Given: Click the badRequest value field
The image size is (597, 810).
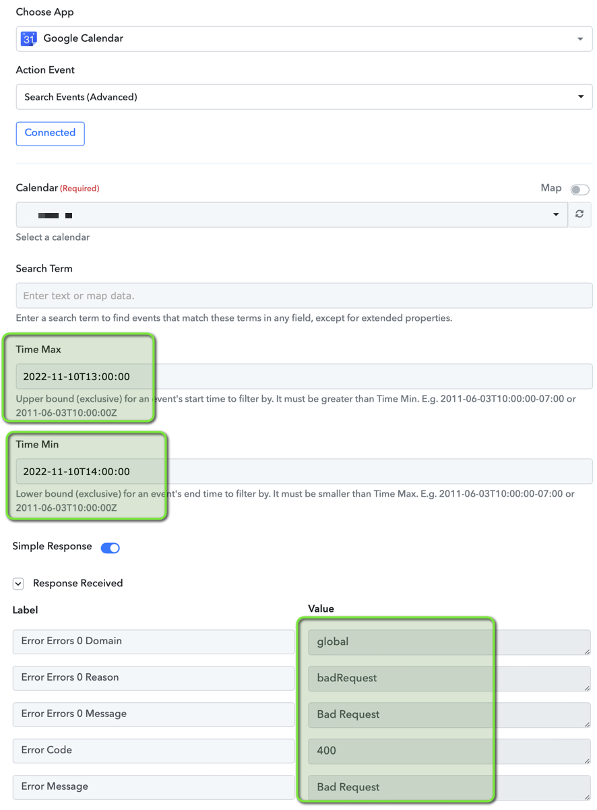Looking at the screenshot, I should (x=449, y=678).
